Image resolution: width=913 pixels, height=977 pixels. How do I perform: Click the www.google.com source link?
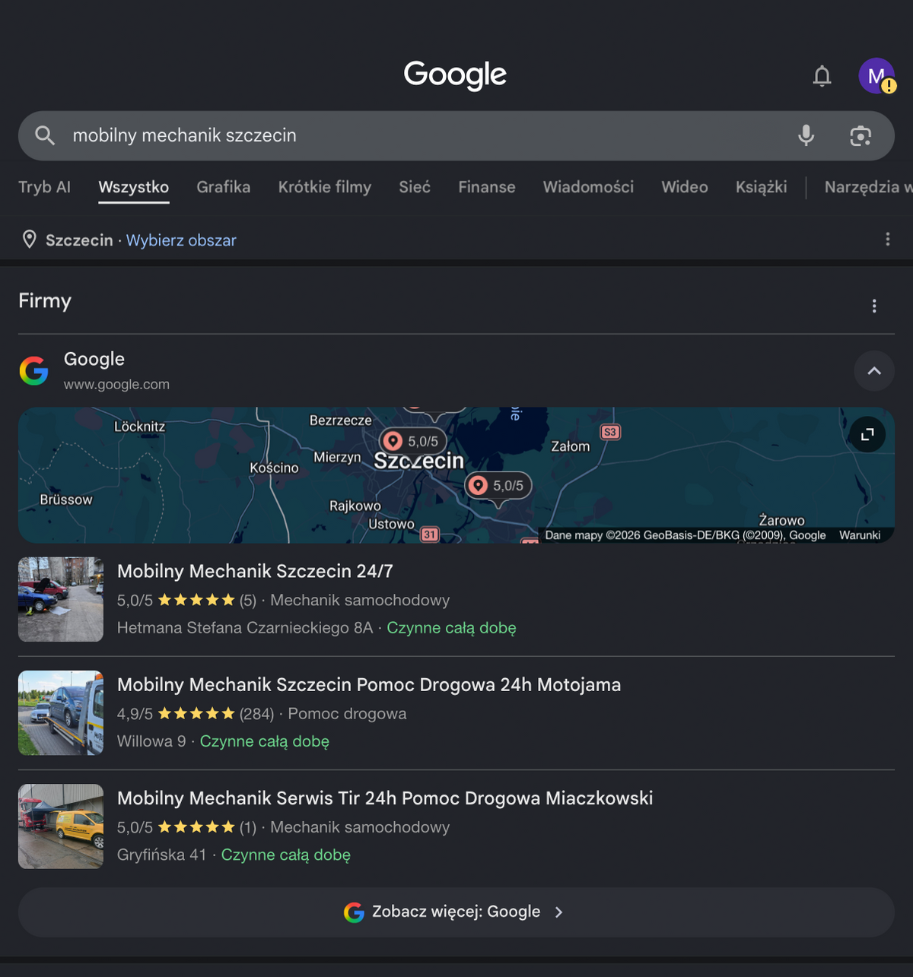(x=116, y=385)
